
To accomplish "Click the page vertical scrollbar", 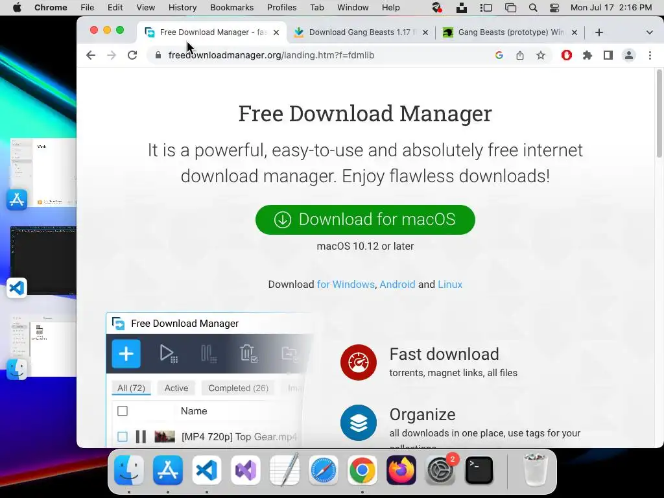I will coord(659,114).
